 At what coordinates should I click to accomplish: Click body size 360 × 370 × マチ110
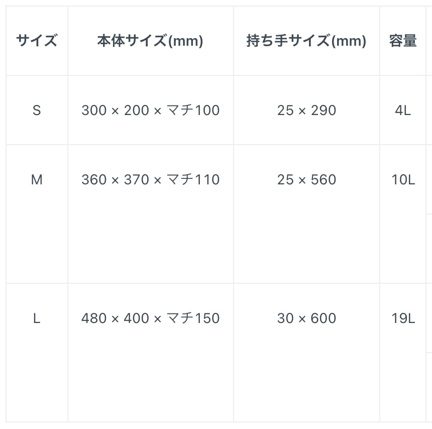pyautogui.click(x=150, y=179)
